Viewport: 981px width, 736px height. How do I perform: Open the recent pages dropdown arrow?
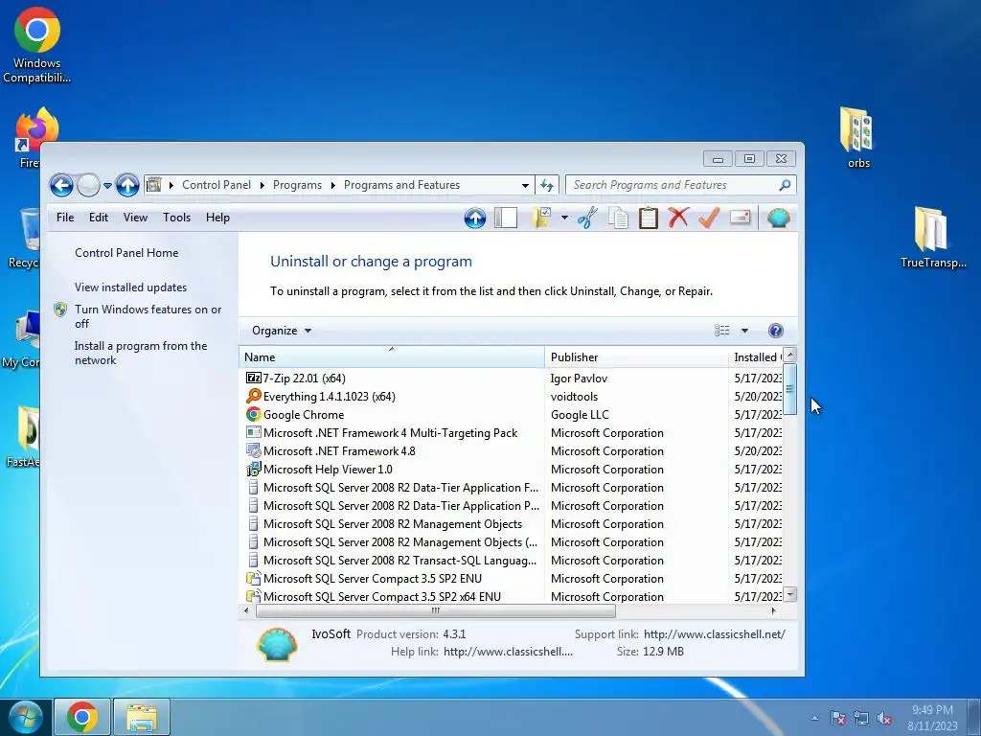click(107, 186)
